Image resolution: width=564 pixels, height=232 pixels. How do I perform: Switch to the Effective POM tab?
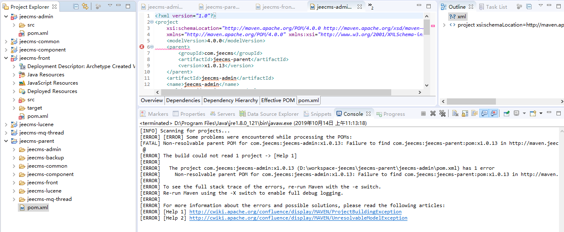pyautogui.click(x=278, y=100)
